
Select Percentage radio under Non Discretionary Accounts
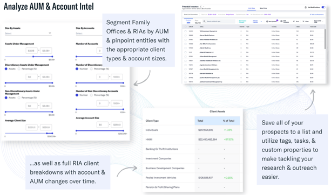[91, 95]
